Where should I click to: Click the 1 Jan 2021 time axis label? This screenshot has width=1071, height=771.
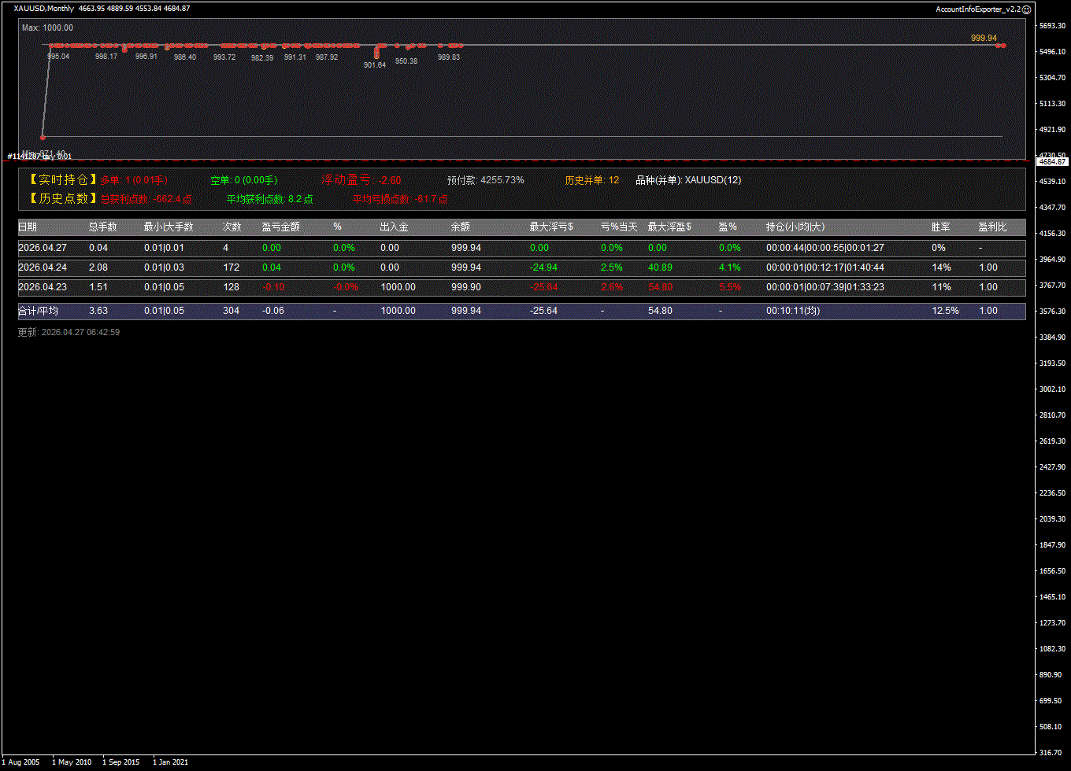[171, 762]
